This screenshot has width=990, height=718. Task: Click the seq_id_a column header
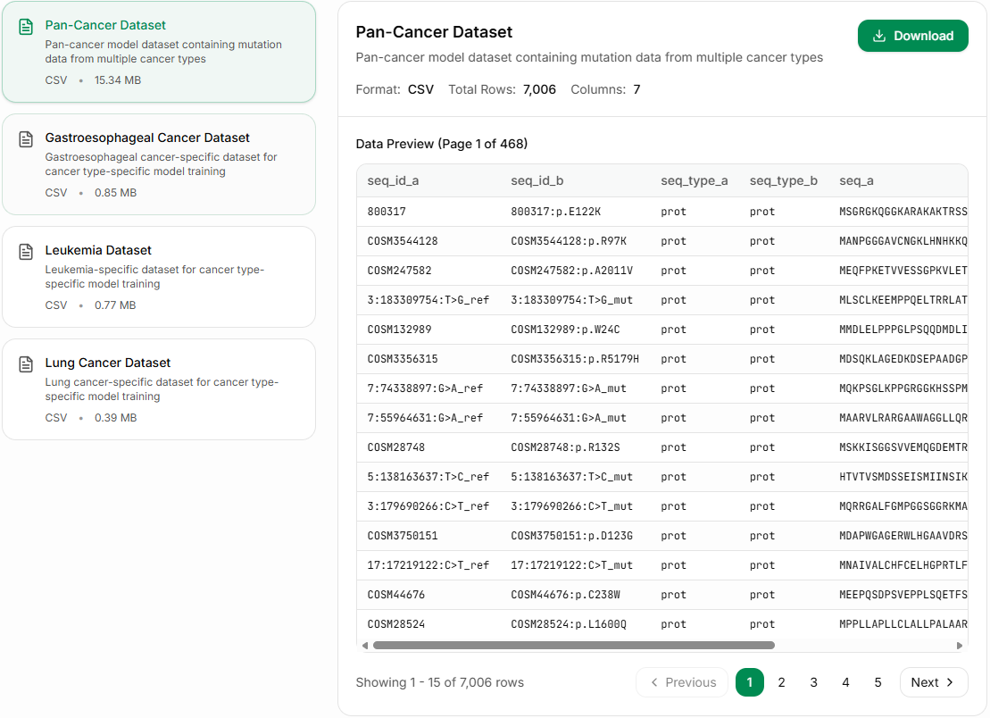pyautogui.click(x=393, y=180)
